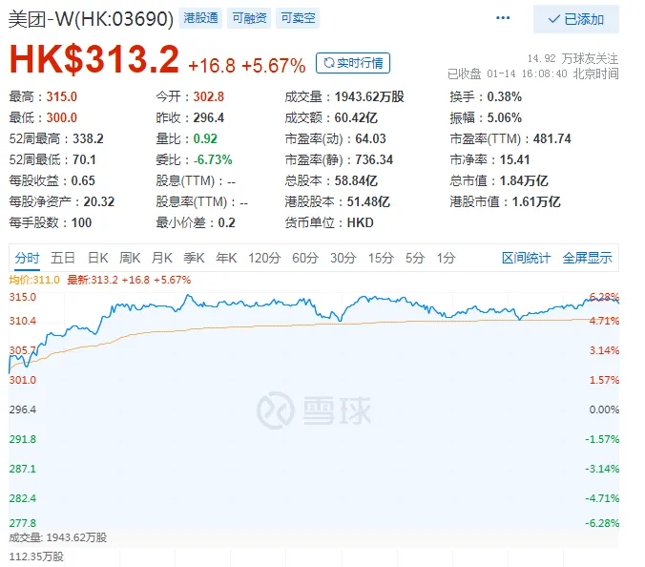Switch to the 日K chart tab
Image resolution: width=645 pixels, height=567 pixels.
click(98, 258)
